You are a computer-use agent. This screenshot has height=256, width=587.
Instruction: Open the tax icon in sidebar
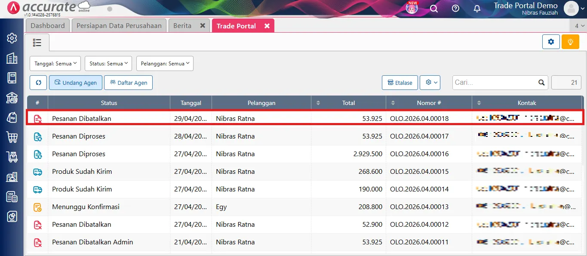coord(12,197)
